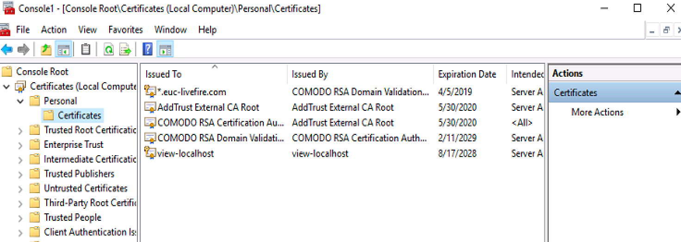The height and width of the screenshot is (242, 681).
Task: Expand Trusted Root Certification Authorities node
Action: click(20, 131)
